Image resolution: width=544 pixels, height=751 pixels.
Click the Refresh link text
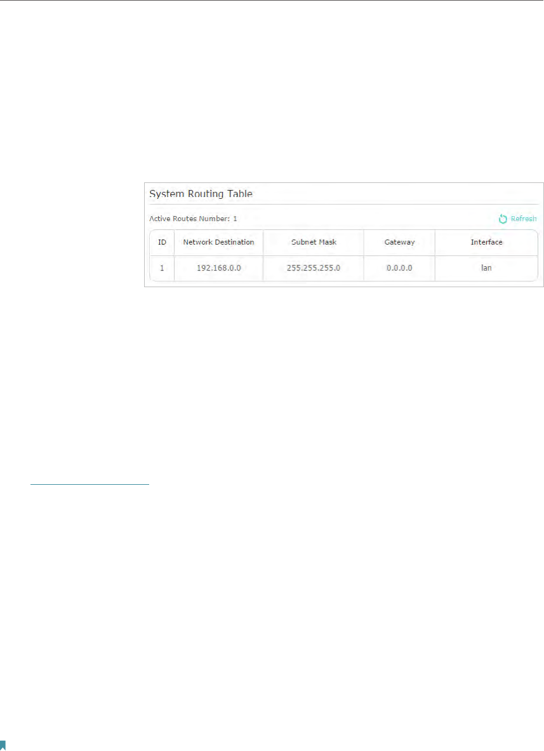[524, 219]
